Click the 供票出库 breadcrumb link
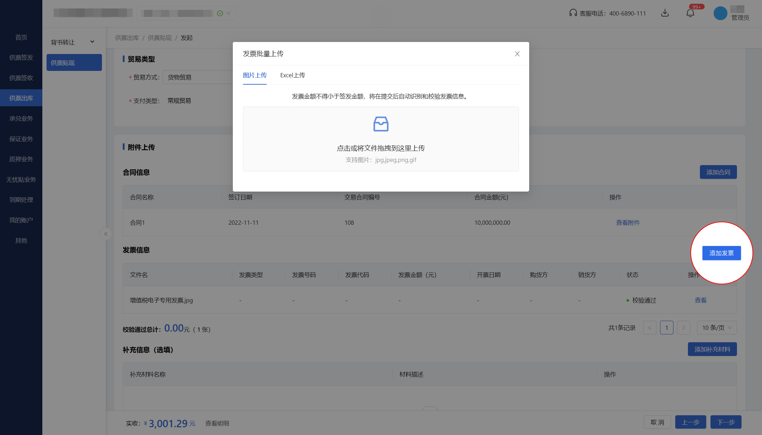The height and width of the screenshot is (435, 762). coord(127,38)
